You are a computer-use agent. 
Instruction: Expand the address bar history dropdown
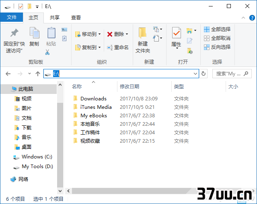[x=195, y=74]
